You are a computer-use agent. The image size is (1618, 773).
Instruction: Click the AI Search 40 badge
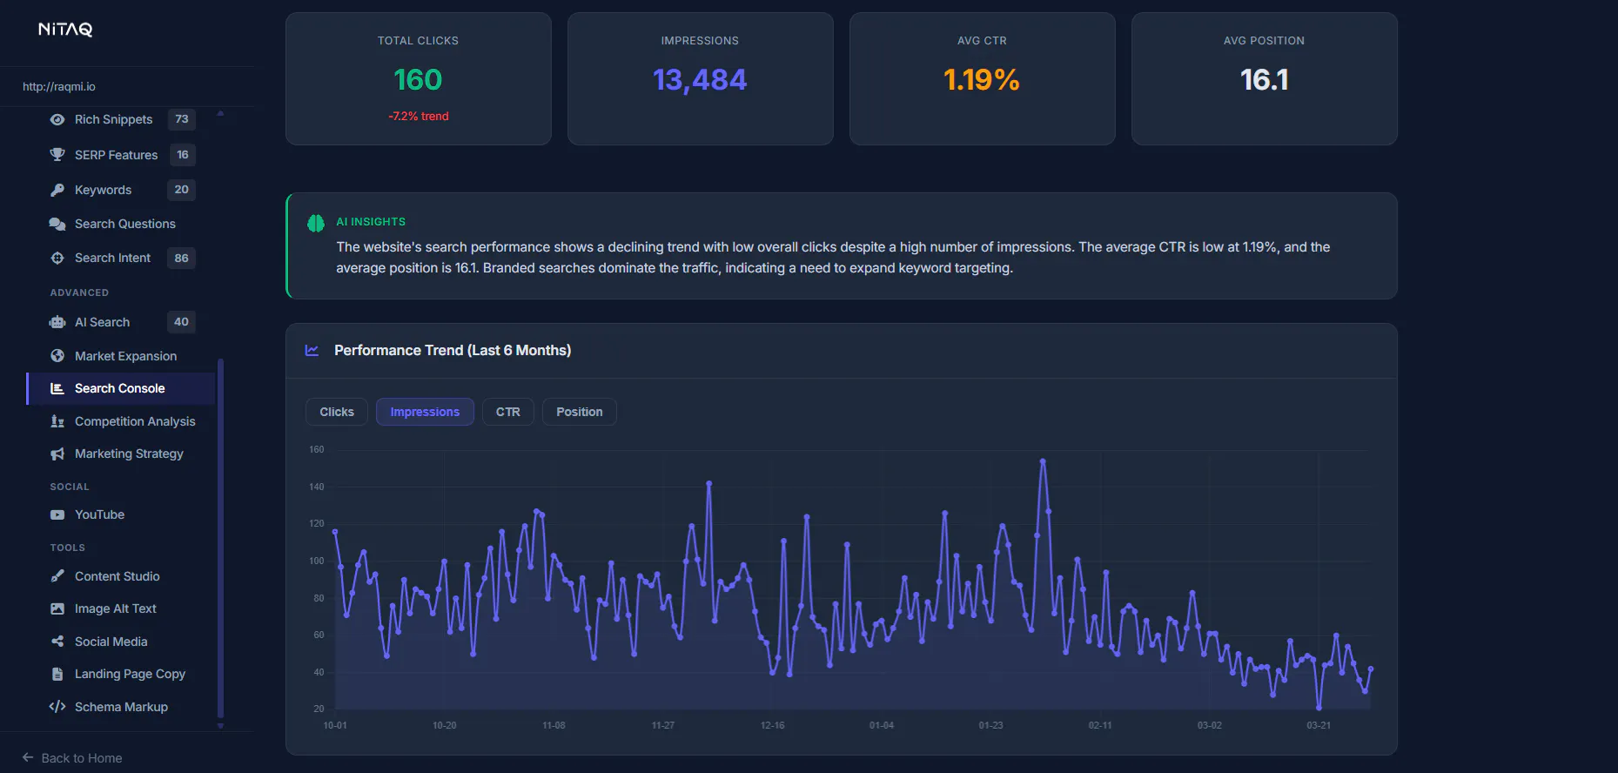click(181, 322)
